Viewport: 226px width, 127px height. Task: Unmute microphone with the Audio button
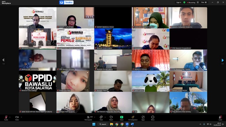pos(6,118)
